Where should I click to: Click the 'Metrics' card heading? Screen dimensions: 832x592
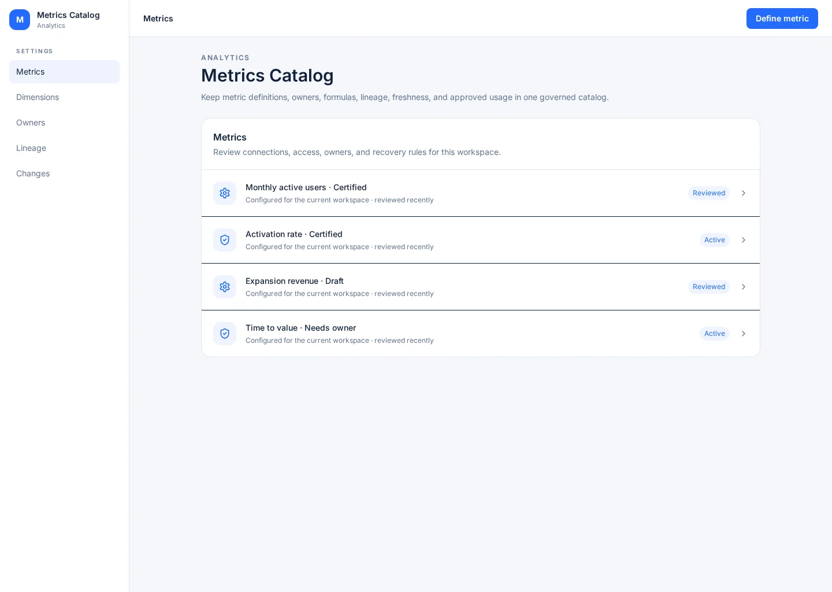coord(230,137)
